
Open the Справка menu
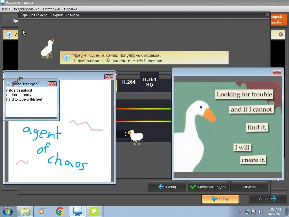[70, 9]
